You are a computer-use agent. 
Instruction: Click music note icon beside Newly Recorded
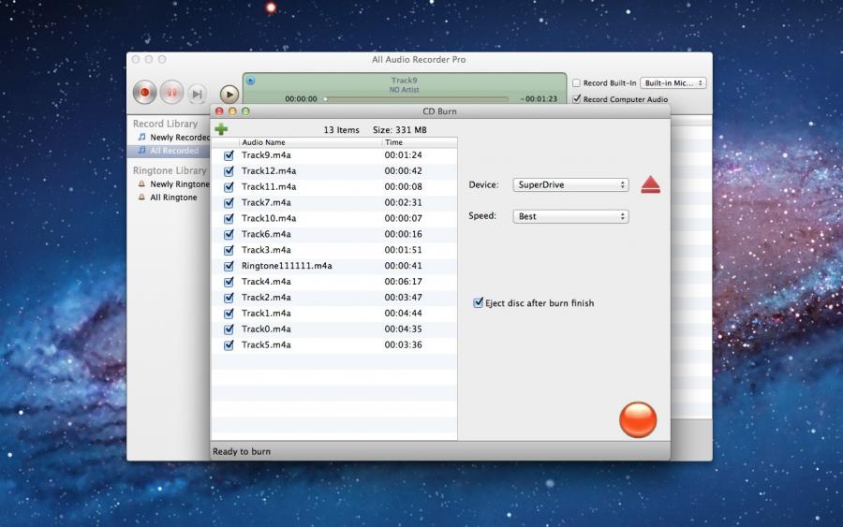tap(142, 137)
